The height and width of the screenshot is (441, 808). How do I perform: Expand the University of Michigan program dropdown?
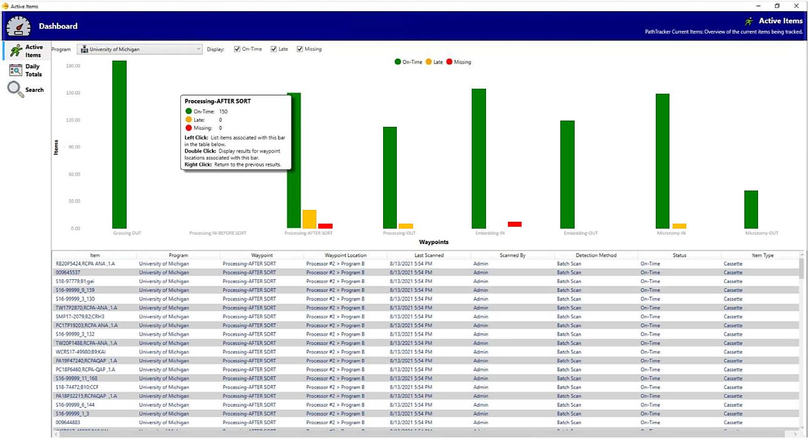click(x=140, y=49)
